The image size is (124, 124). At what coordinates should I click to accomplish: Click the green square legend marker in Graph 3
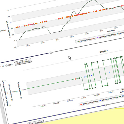tap(120, 97)
